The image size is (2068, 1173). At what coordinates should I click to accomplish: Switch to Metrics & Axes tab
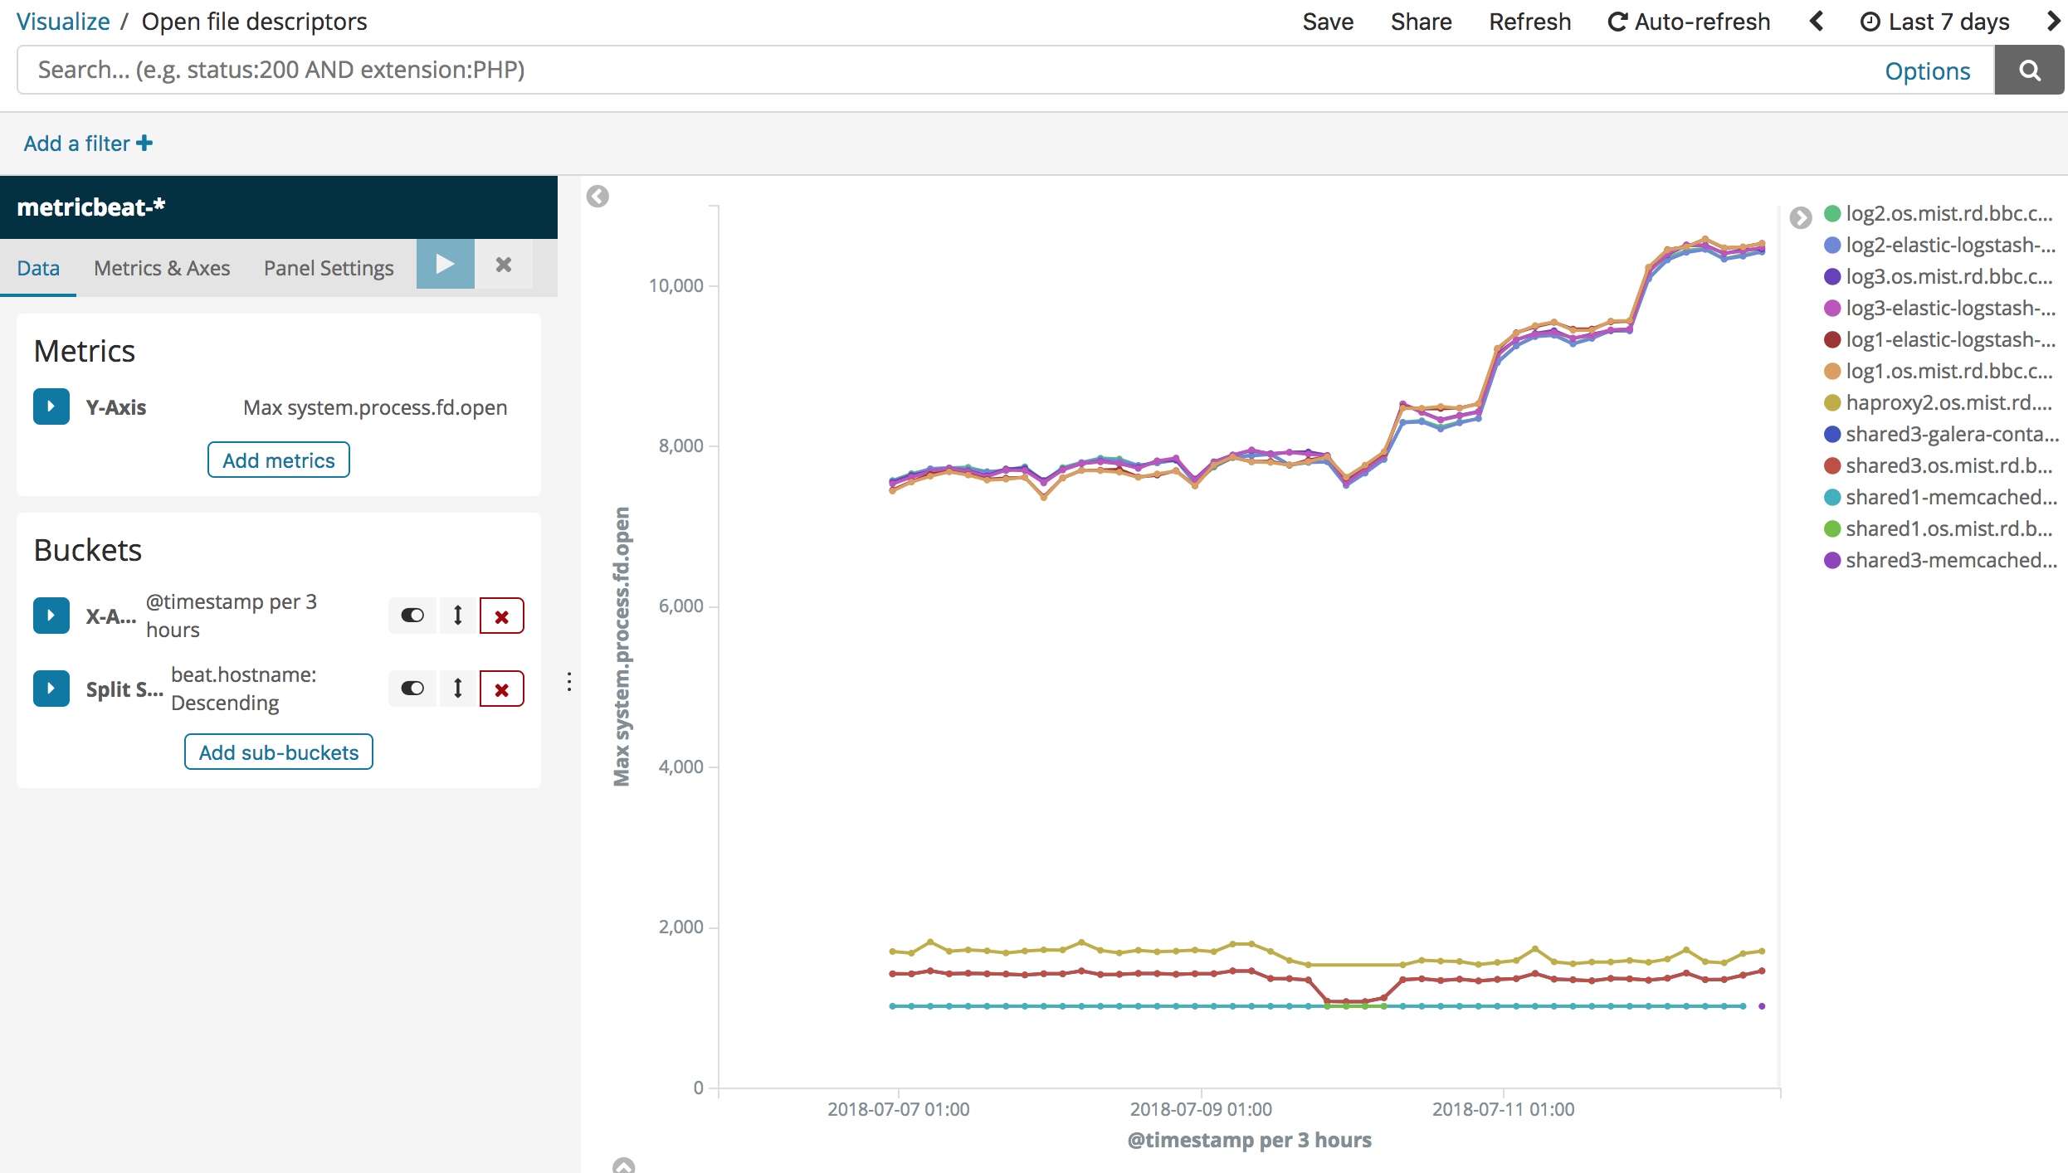pyautogui.click(x=162, y=268)
